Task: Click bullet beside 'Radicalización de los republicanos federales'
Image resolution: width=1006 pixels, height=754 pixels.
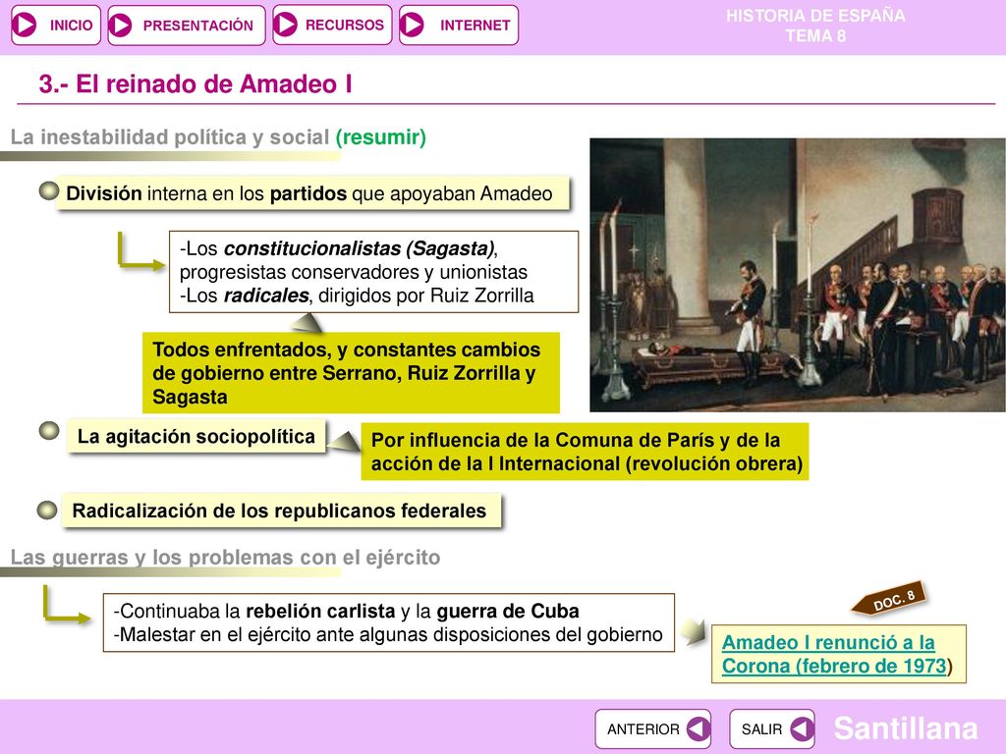Action: (x=47, y=510)
